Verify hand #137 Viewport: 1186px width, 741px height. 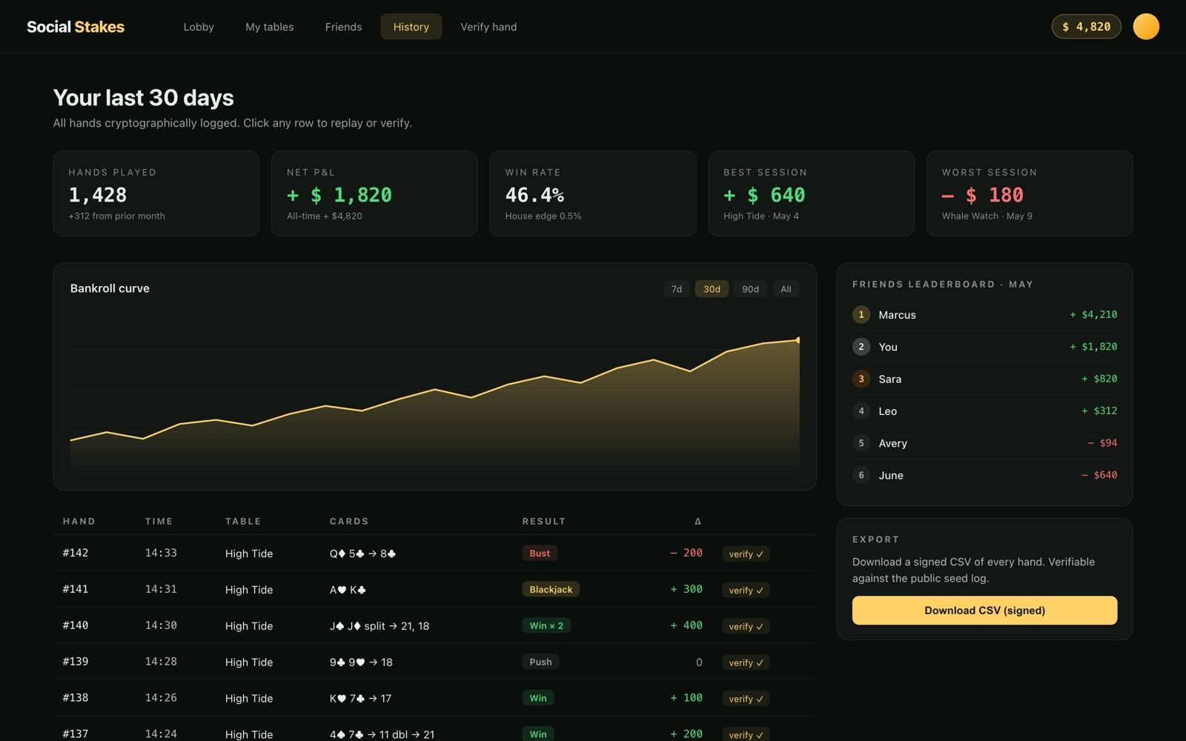(746, 734)
